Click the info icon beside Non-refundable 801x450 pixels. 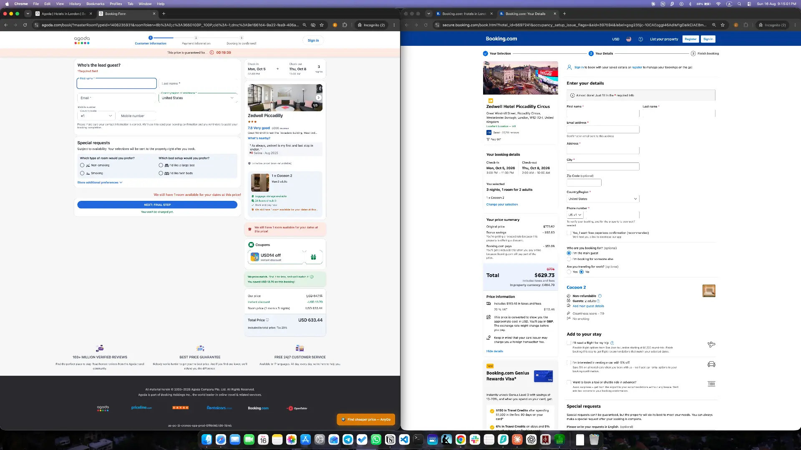(600, 296)
